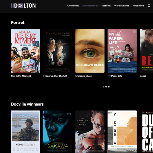Open This Is My Moment poster
The height and width of the screenshot is (153, 153).
click(x=25, y=51)
